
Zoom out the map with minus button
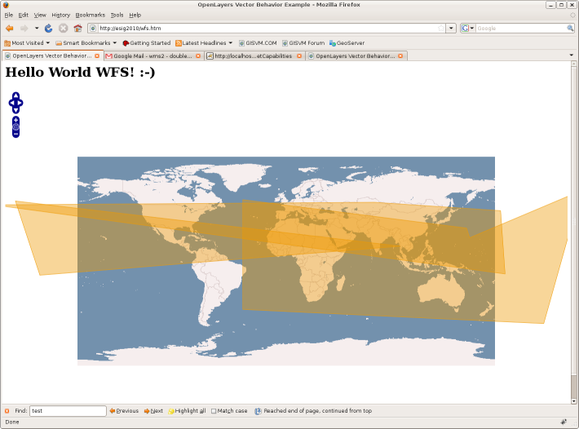coord(15,134)
